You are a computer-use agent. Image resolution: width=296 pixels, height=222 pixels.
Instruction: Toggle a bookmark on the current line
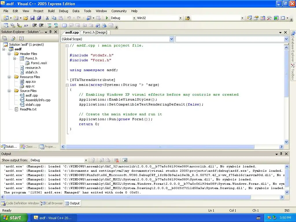click(x=64, y=25)
